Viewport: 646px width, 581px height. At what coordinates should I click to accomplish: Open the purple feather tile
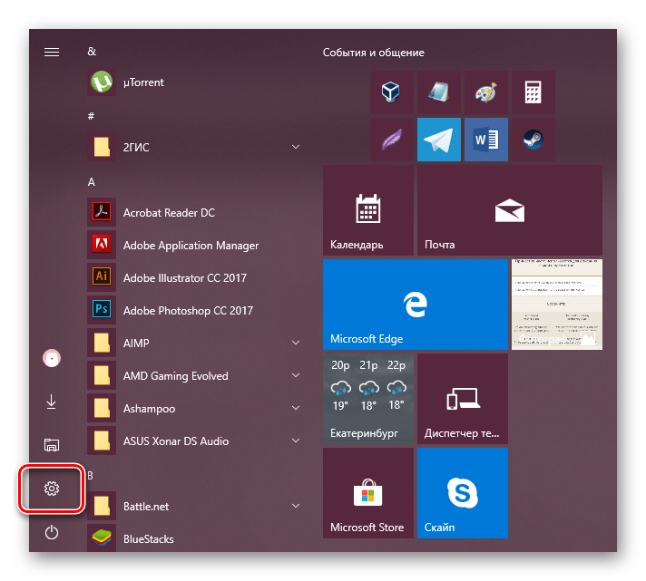click(x=391, y=140)
